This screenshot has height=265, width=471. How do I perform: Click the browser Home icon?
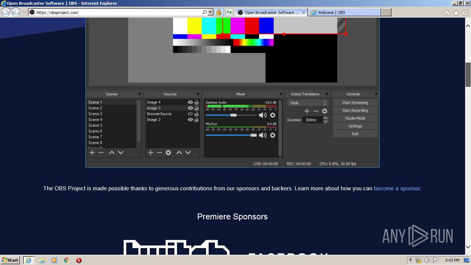coord(447,13)
